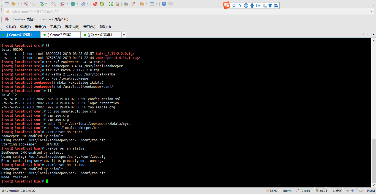Toggle full screen mode icon
Screen dimensions: 376x194
tap(111, 4)
